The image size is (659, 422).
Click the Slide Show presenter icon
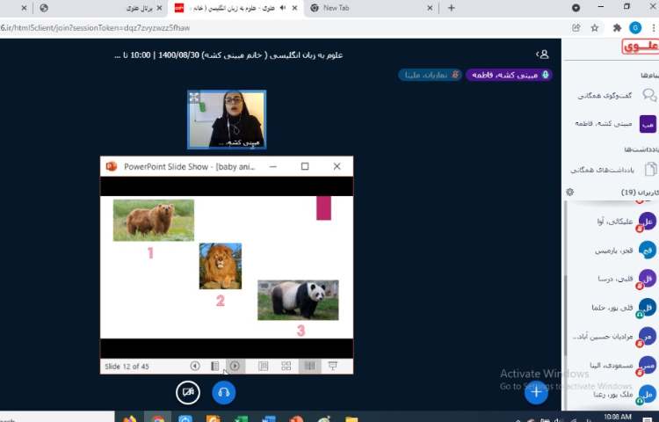tap(333, 366)
